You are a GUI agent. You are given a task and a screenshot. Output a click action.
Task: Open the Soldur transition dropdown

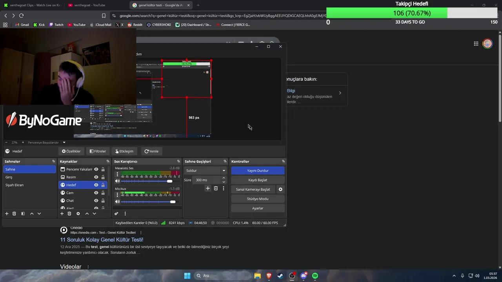click(206, 171)
